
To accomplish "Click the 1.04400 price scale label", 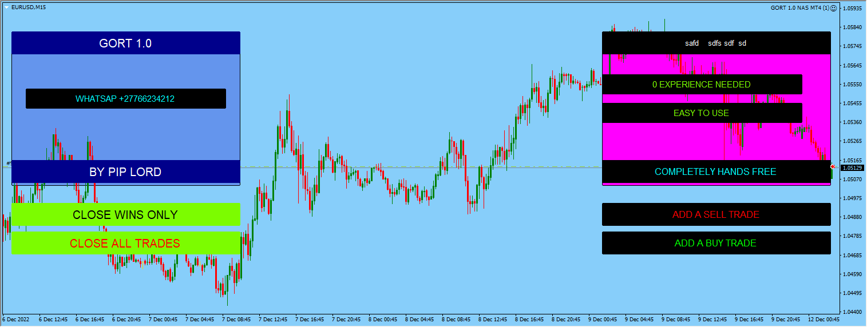I will (x=853, y=312).
